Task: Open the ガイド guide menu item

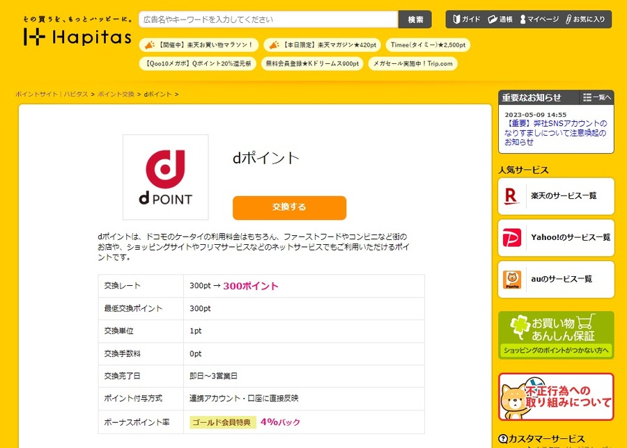Action: (x=466, y=19)
